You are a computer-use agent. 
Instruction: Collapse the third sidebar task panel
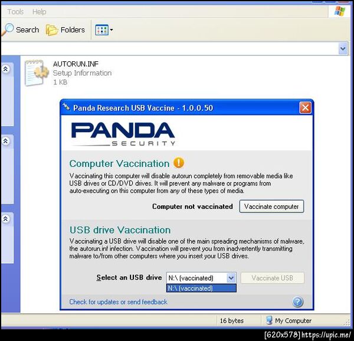[x=6, y=218]
